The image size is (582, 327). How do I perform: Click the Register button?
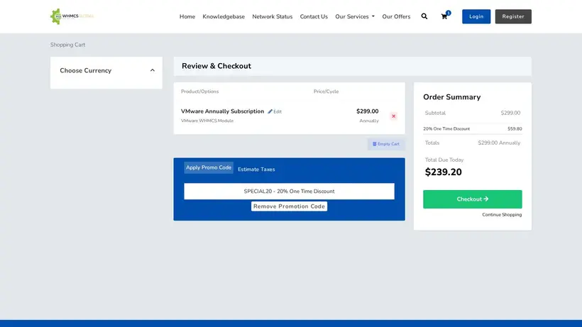[x=513, y=16]
